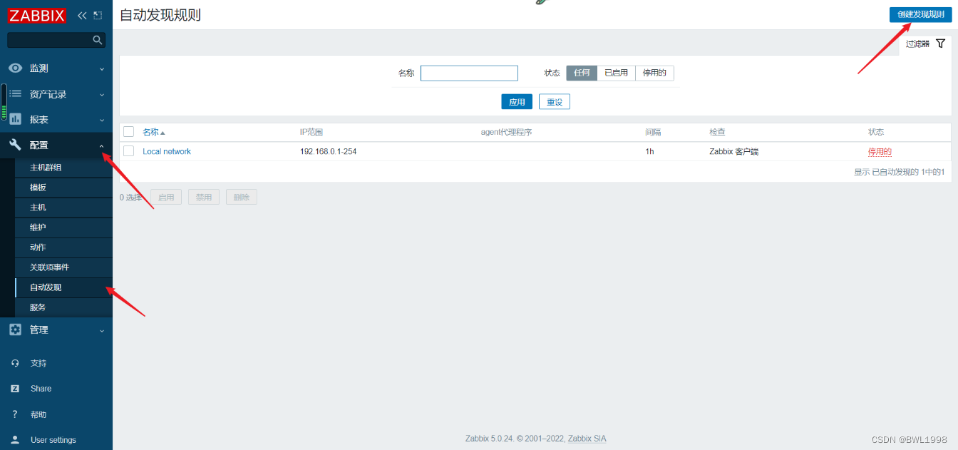Image resolution: width=958 pixels, height=450 pixels.
Task: Click the 重设 filter button
Action: 555,102
